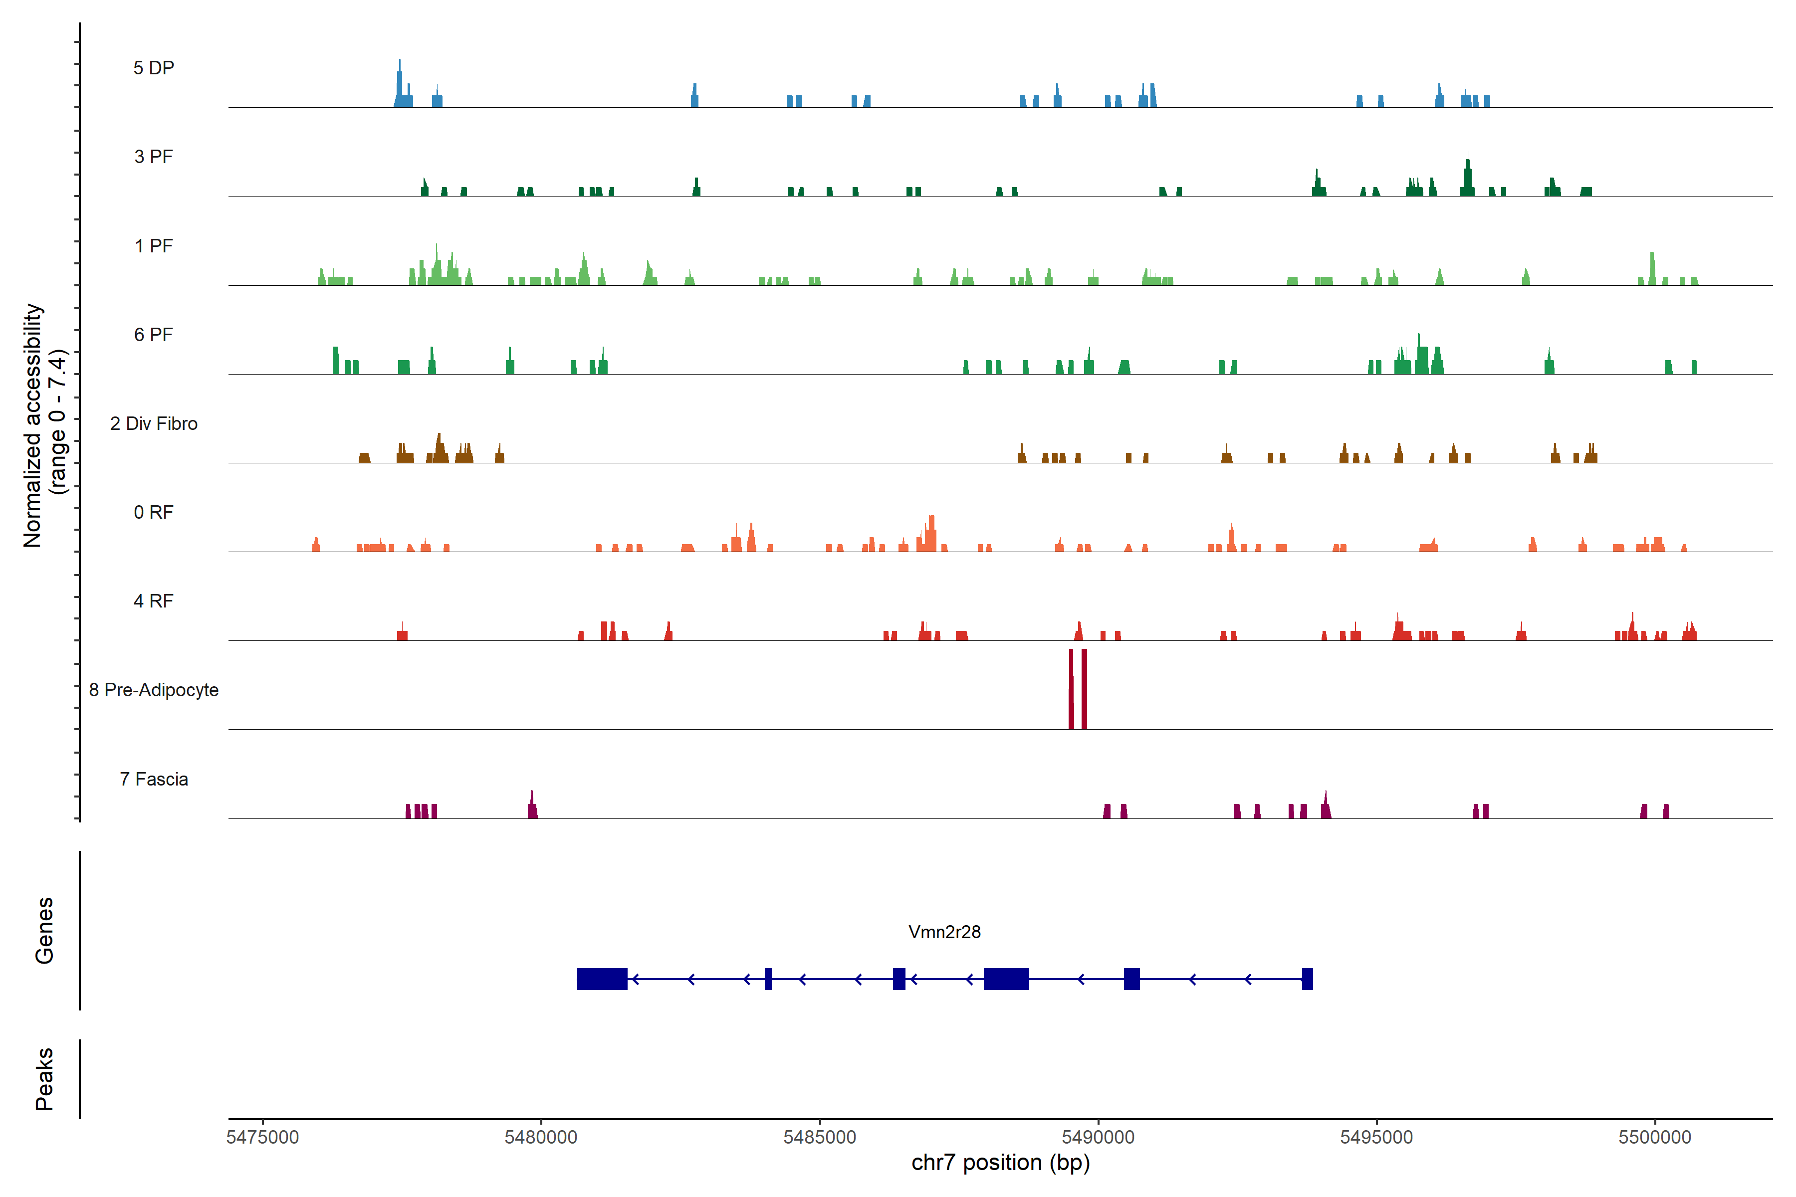The width and height of the screenshot is (1796, 1197).
Task: Click the 5490000 x-axis tick label
Action: 1098,1137
